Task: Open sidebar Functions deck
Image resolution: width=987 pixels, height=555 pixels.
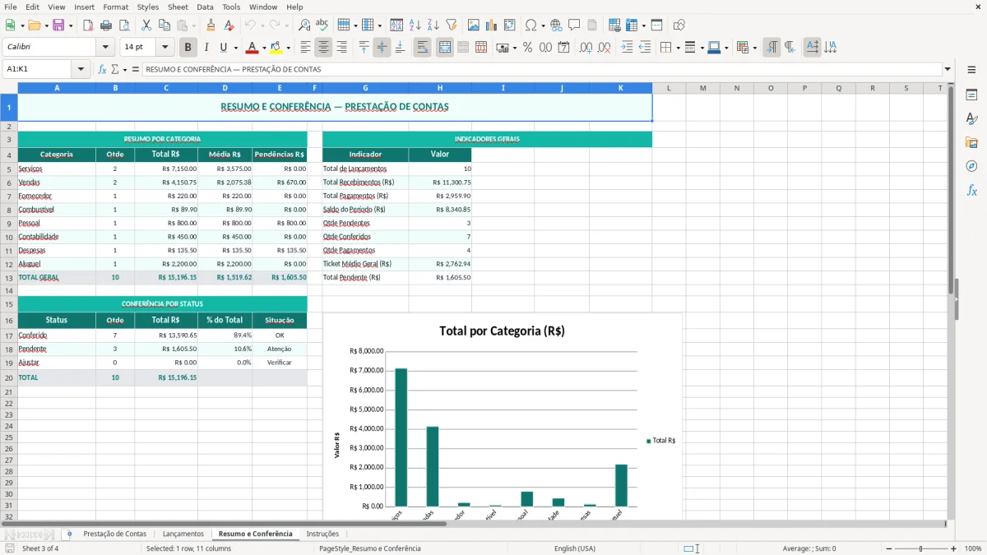Action: coord(971,190)
